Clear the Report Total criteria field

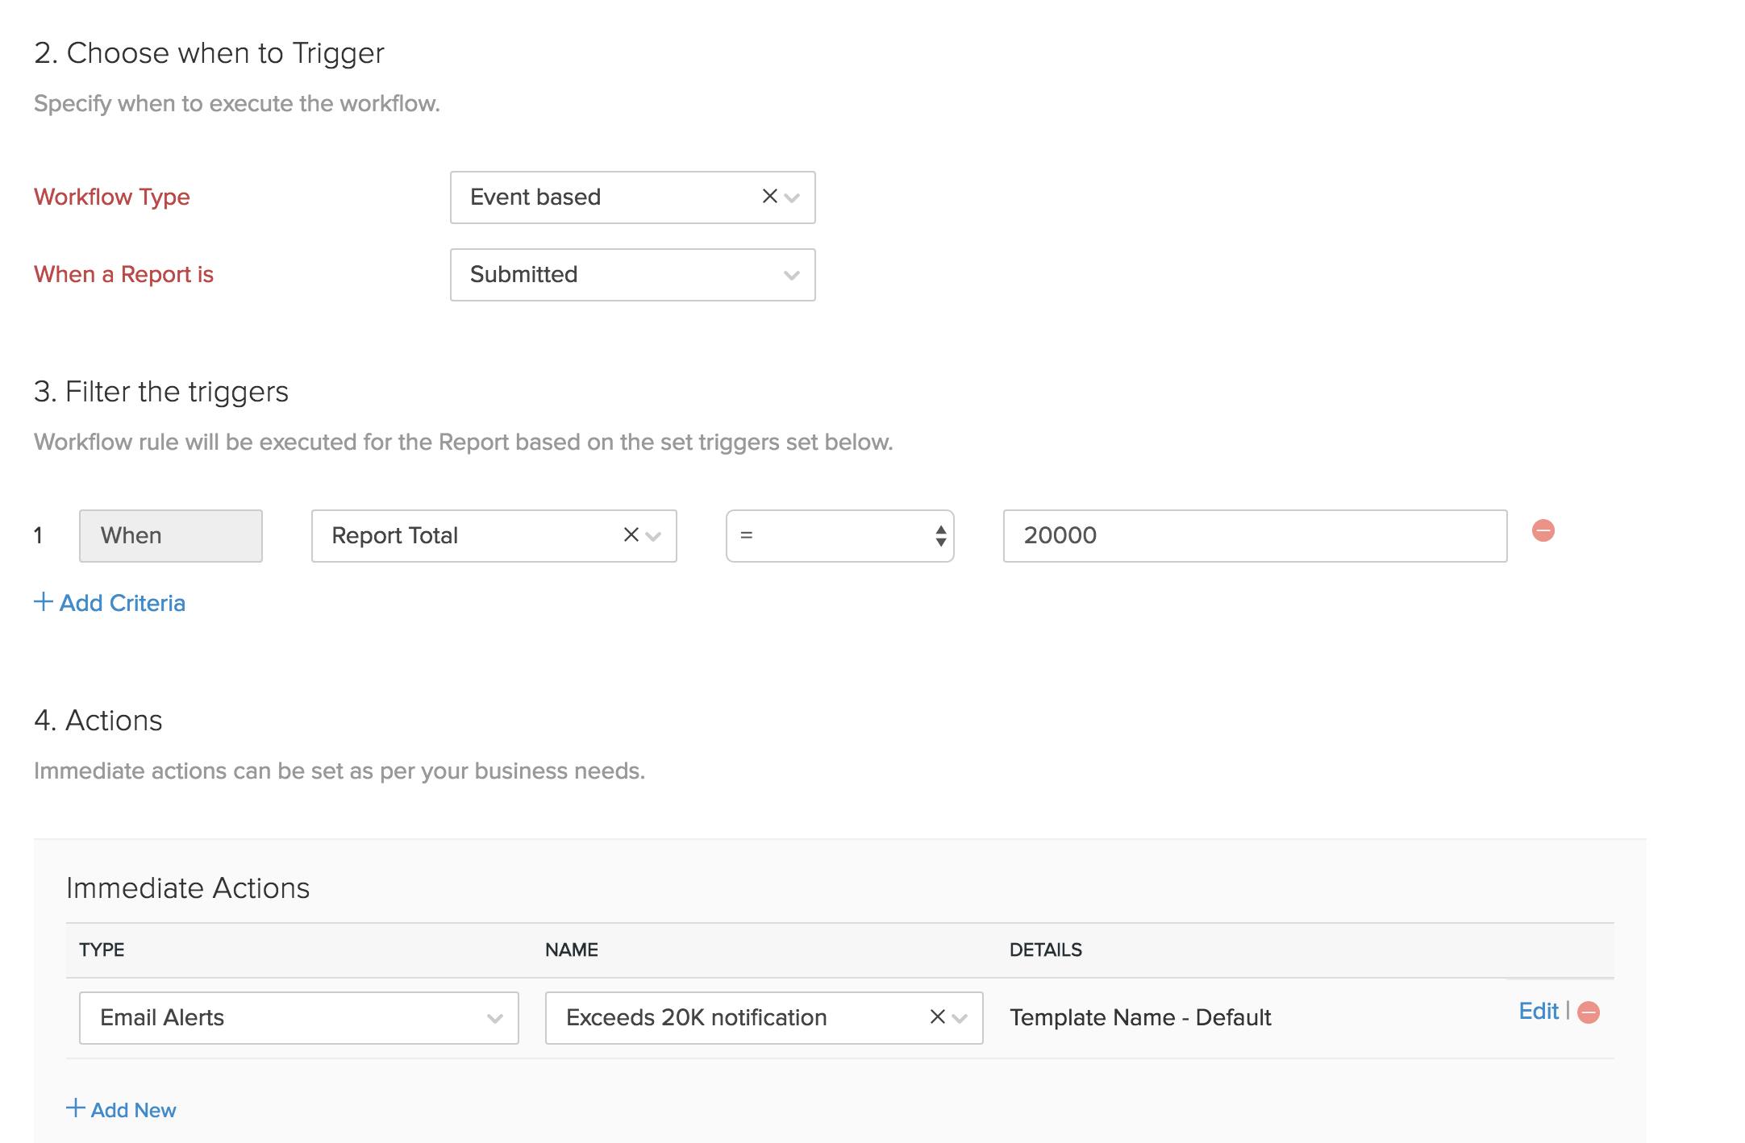coord(631,535)
